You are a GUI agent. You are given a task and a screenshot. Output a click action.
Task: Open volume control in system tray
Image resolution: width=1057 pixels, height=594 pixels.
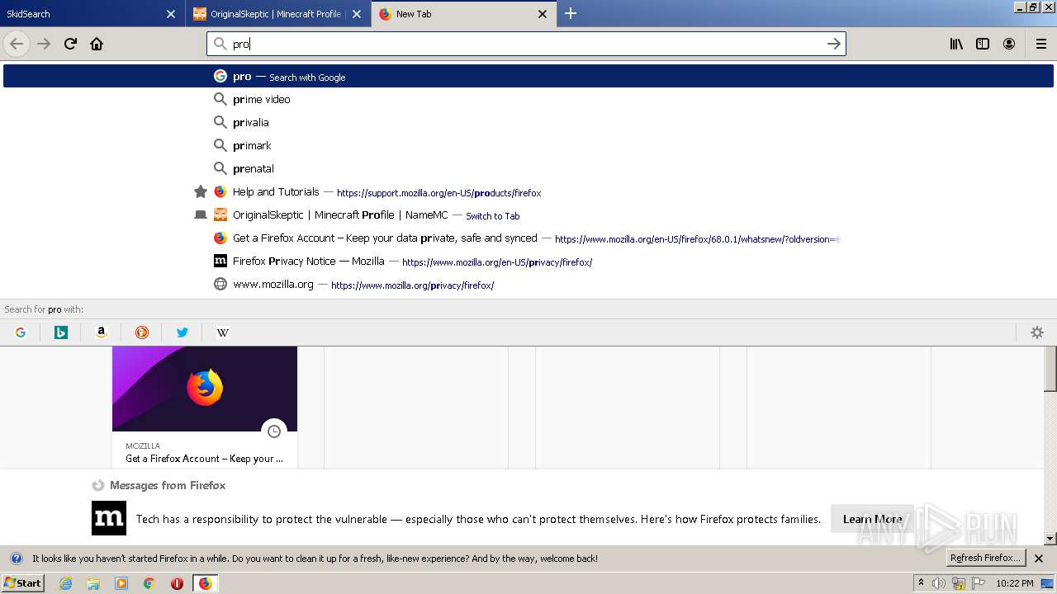(939, 583)
